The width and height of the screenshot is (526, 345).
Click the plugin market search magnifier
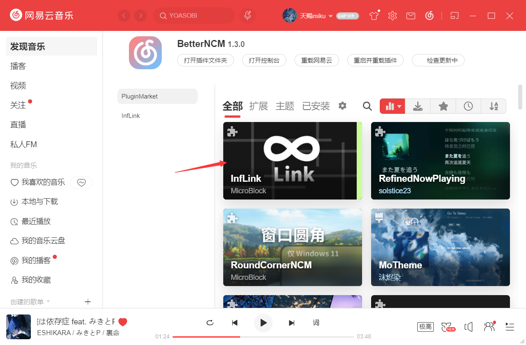click(367, 106)
